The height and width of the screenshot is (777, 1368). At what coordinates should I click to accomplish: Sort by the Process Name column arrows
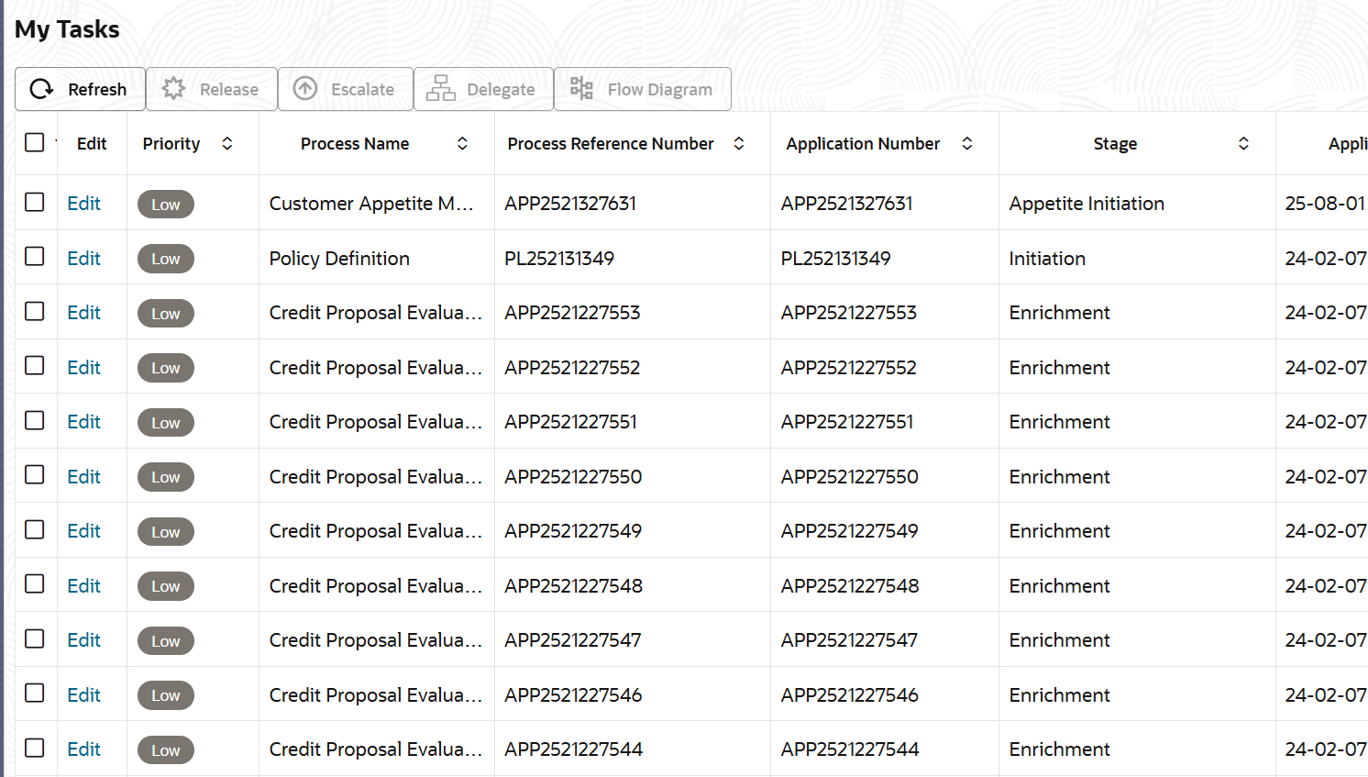click(x=463, y=143)
